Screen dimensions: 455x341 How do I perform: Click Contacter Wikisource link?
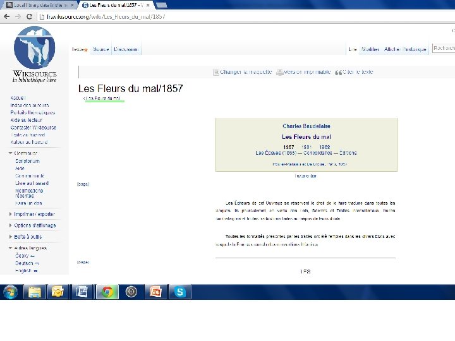pyautogui.click(x=33, y=128)
